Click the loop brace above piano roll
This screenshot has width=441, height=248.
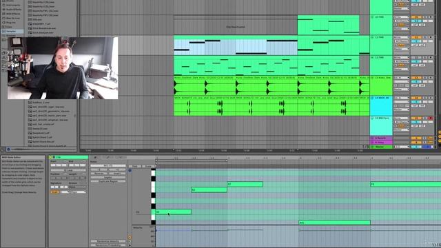click(x=192, y=161)
